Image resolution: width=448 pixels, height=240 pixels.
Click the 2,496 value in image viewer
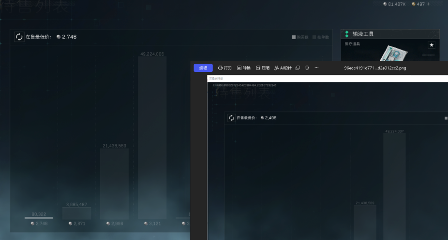[x=270, y=118]
